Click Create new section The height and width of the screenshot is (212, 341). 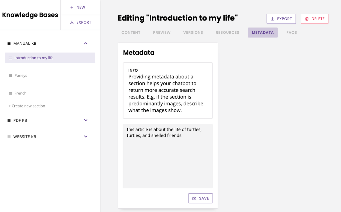(x=27, y=106)
